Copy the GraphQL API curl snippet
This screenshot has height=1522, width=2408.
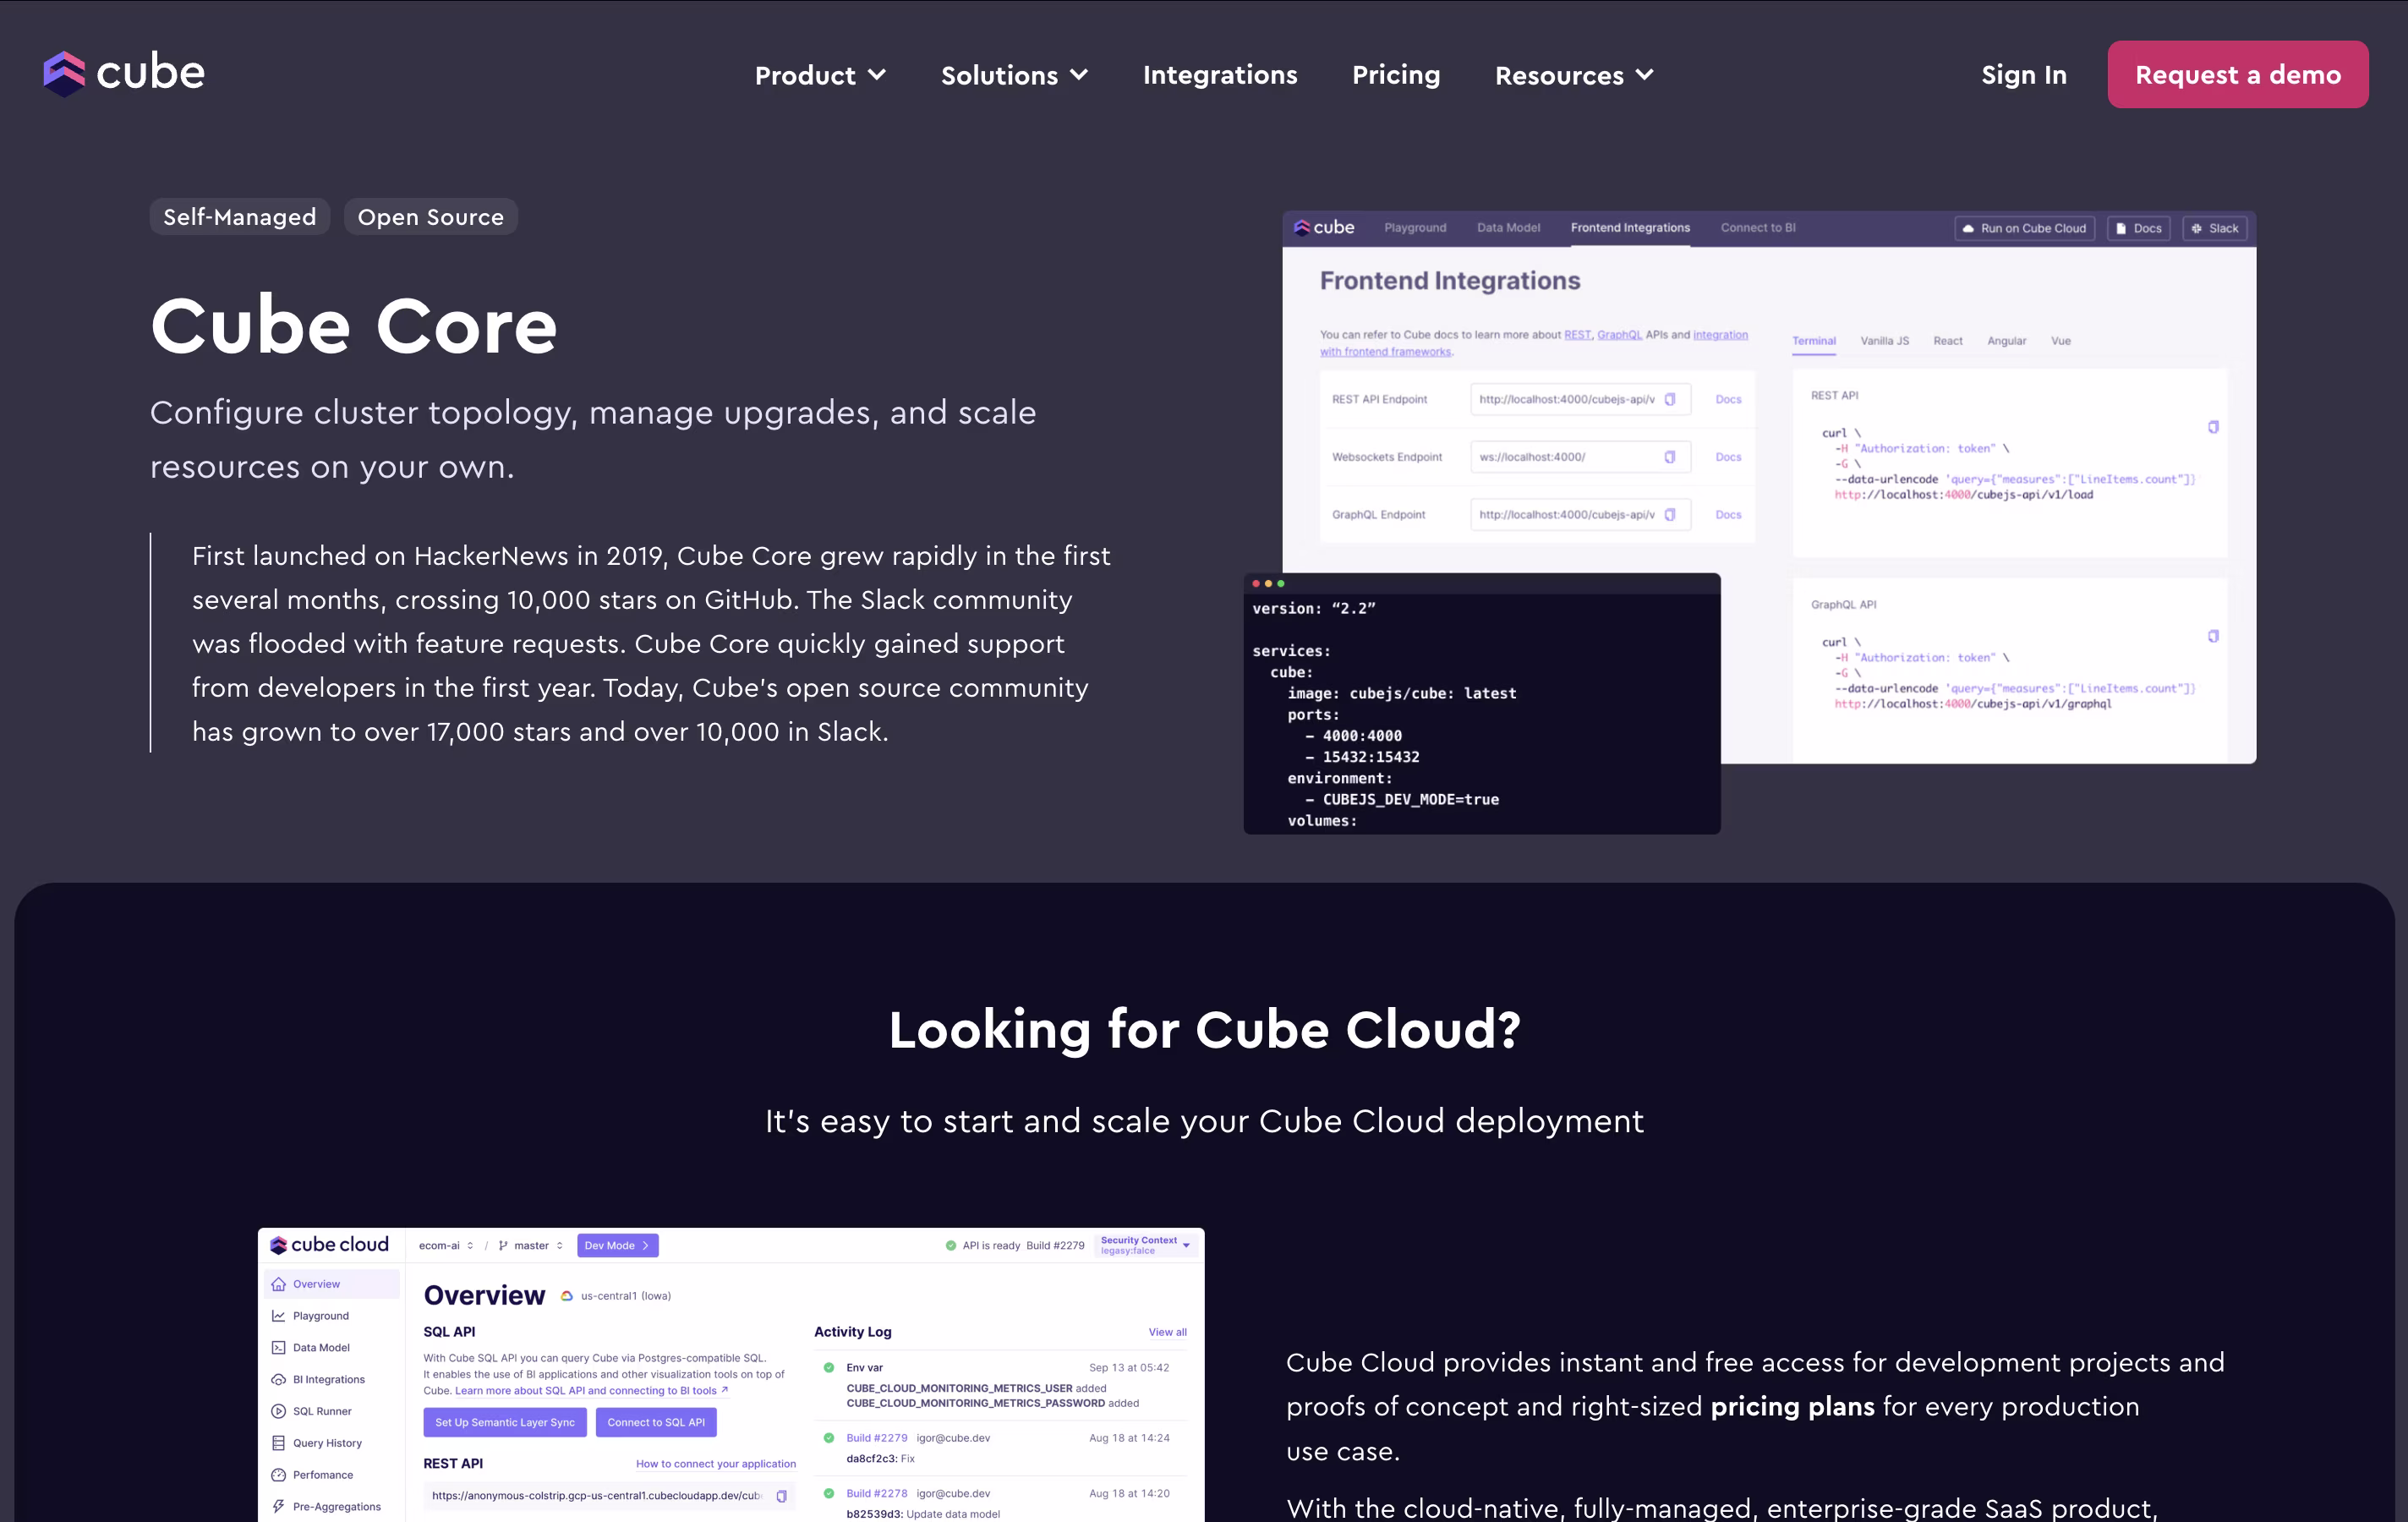2212,636
